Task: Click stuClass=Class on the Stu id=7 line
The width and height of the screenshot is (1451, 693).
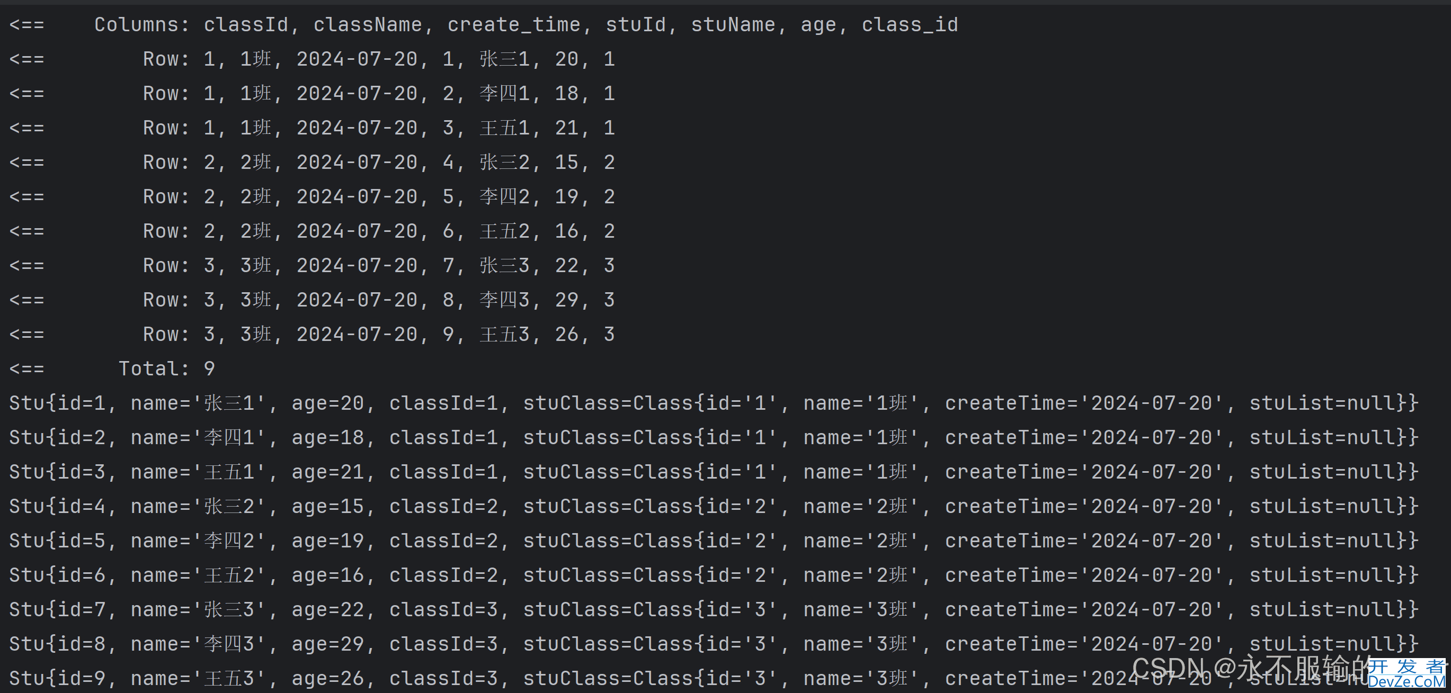Action: coord(608,609)
